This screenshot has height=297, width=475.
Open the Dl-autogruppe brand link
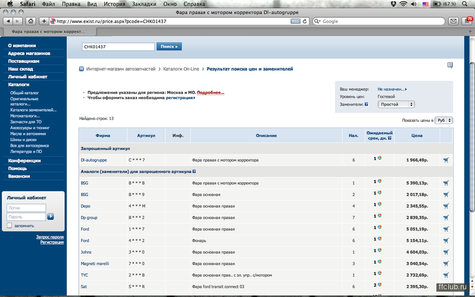click(94, 160)
